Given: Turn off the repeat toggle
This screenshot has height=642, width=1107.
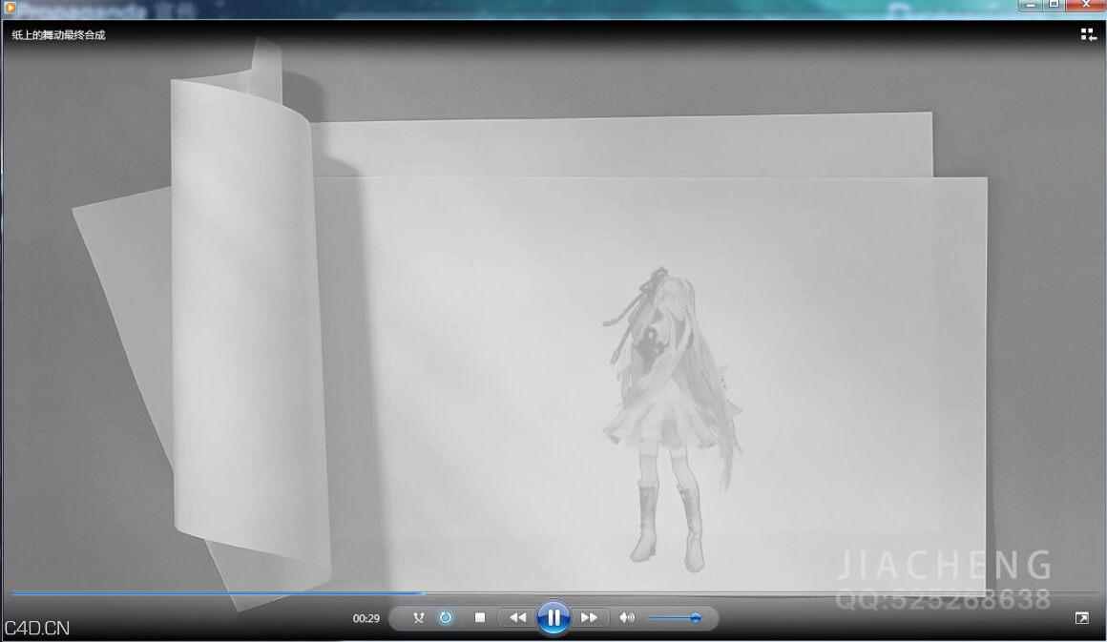Looking at the screenshot, I should pos(446,617).
